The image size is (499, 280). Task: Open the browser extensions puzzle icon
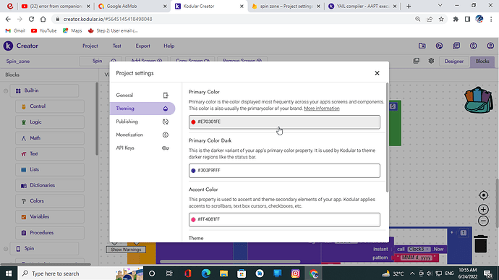(x=456, y=19)
